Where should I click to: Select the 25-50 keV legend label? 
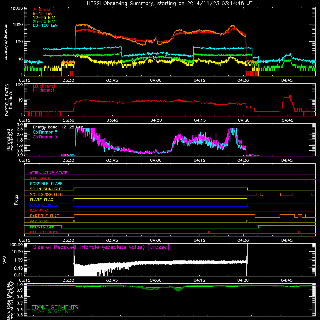tap(44, 22)
